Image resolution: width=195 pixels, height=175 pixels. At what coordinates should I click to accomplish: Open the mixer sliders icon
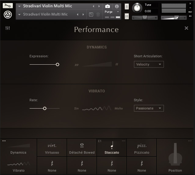point(8,28)
